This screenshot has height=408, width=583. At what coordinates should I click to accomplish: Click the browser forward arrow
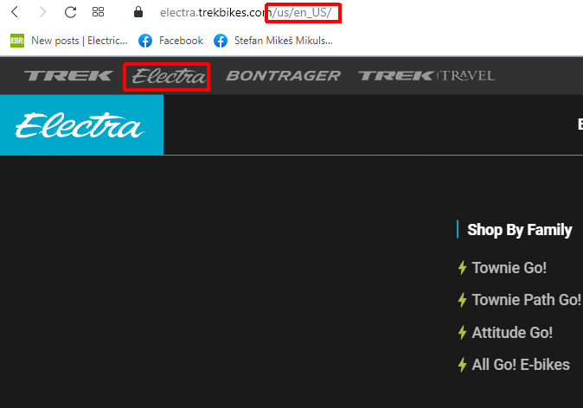[x=42, y=12]
